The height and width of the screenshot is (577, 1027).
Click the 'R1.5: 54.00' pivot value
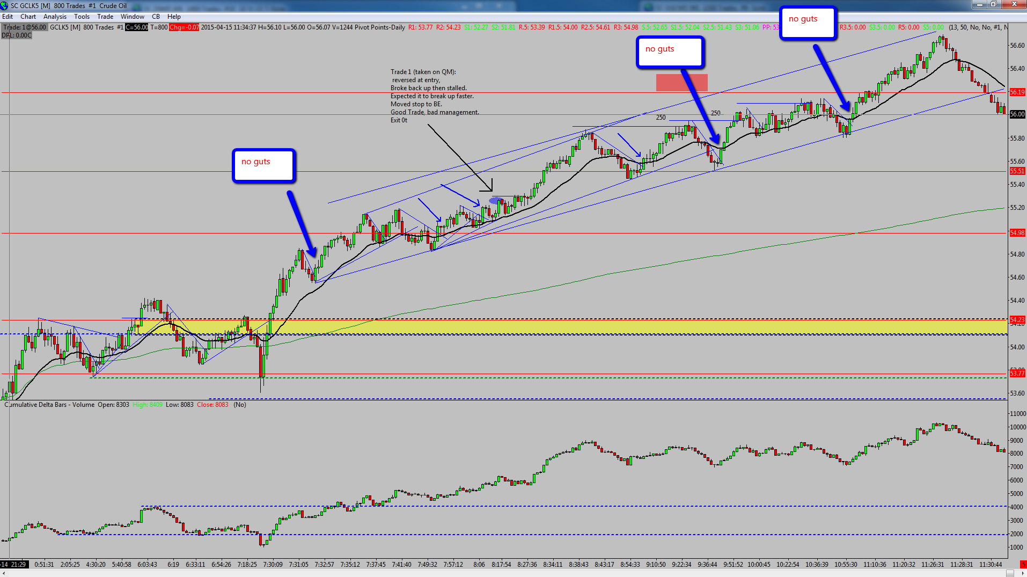pos(563,27)
